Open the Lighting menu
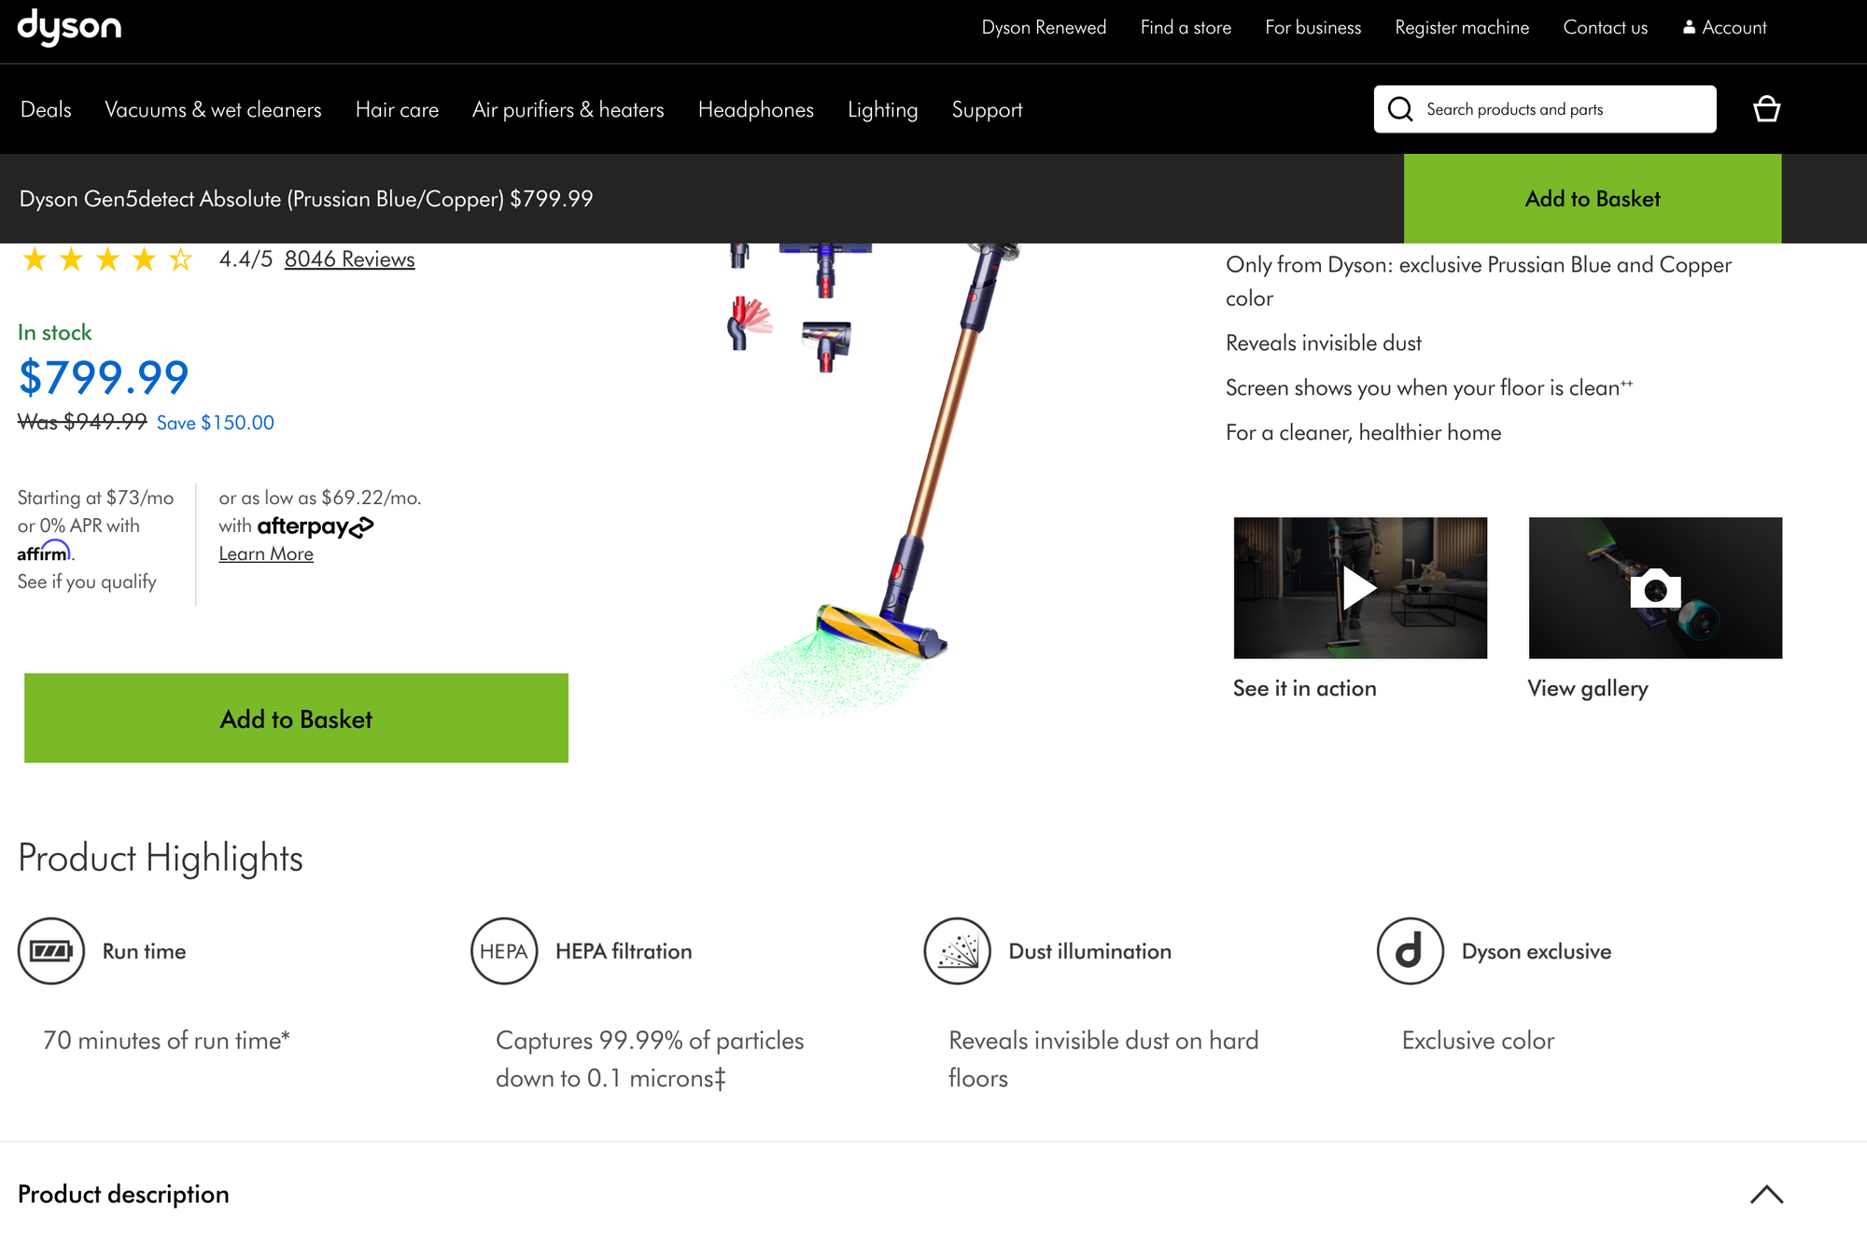 tap(883, 109)
